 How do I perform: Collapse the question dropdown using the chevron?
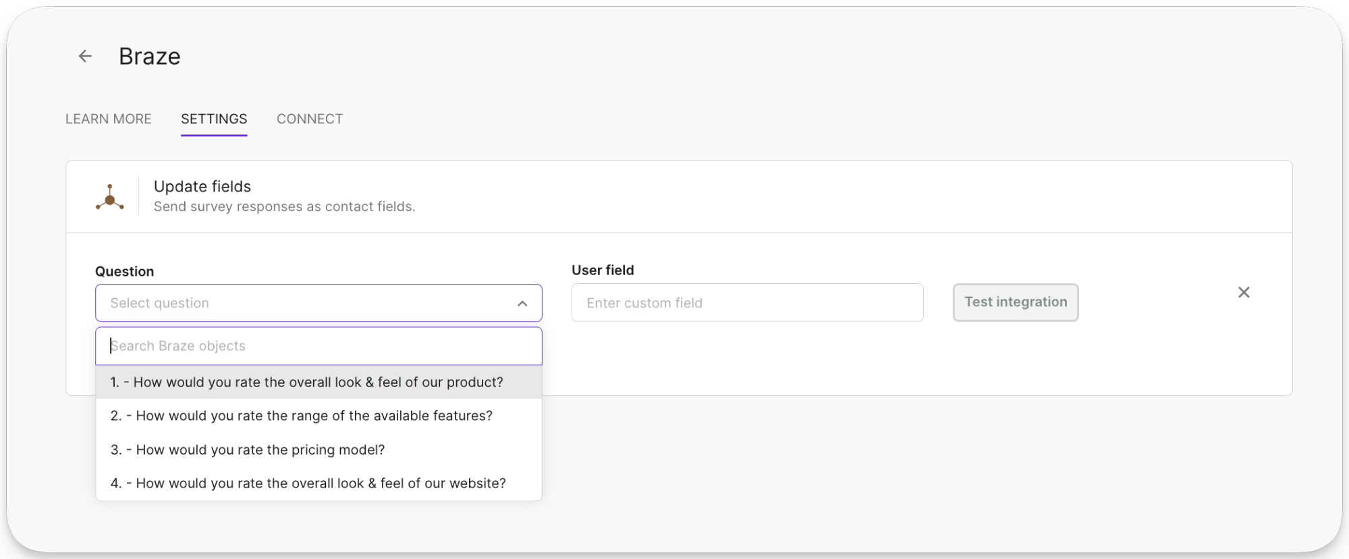522,303
